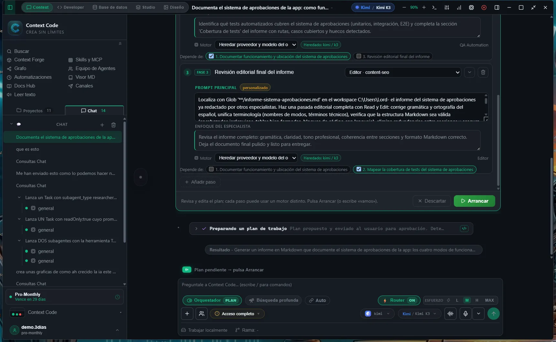Delete step 3 with trash icon
This screenshot has width=556, height=342.
[x=483, y=72]
